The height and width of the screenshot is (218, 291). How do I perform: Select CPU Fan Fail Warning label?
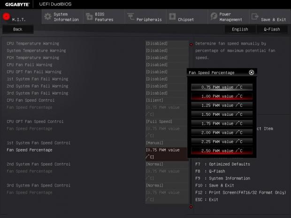30,65
